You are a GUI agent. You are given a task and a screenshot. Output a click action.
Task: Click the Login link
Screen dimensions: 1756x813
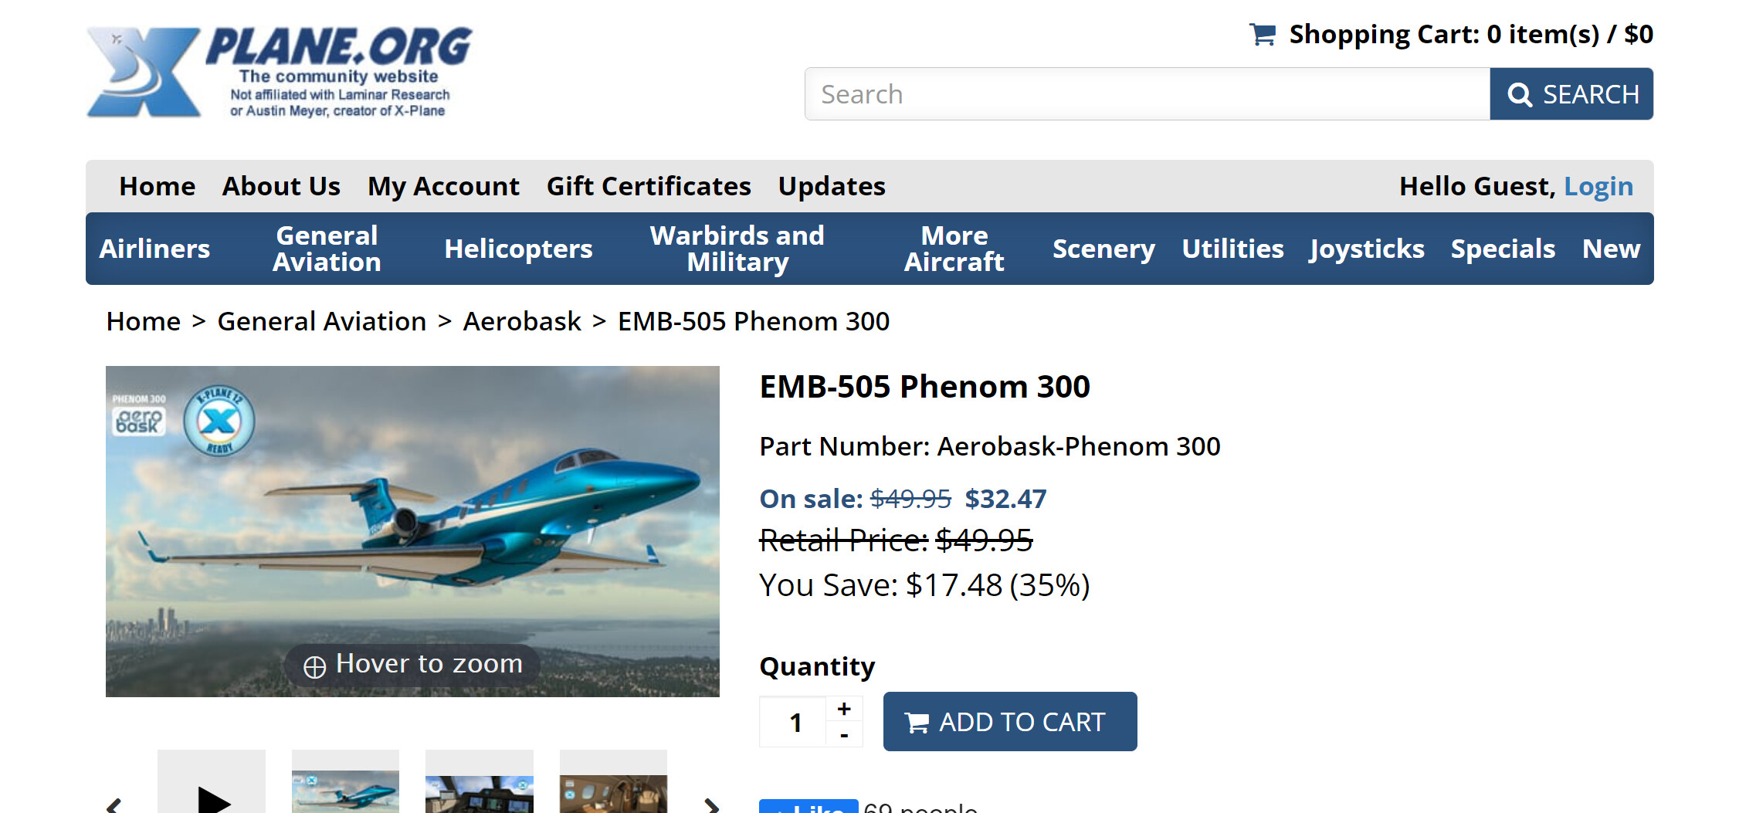tap(1598, 186)
